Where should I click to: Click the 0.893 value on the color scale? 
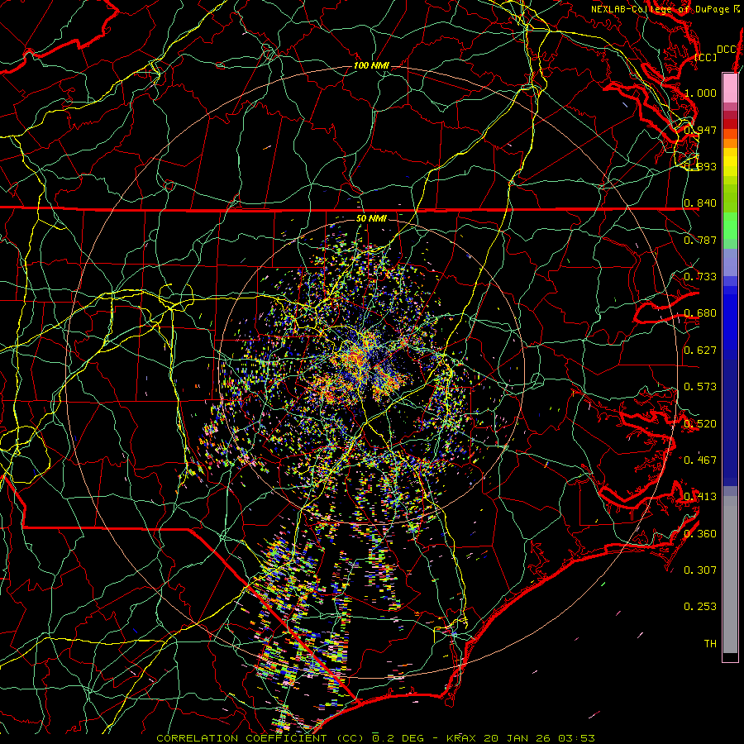[700, 166]
